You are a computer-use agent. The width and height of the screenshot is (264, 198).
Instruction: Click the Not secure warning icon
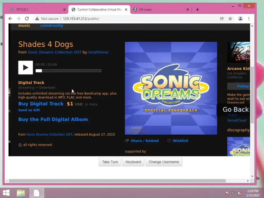[x=37, y=19]
